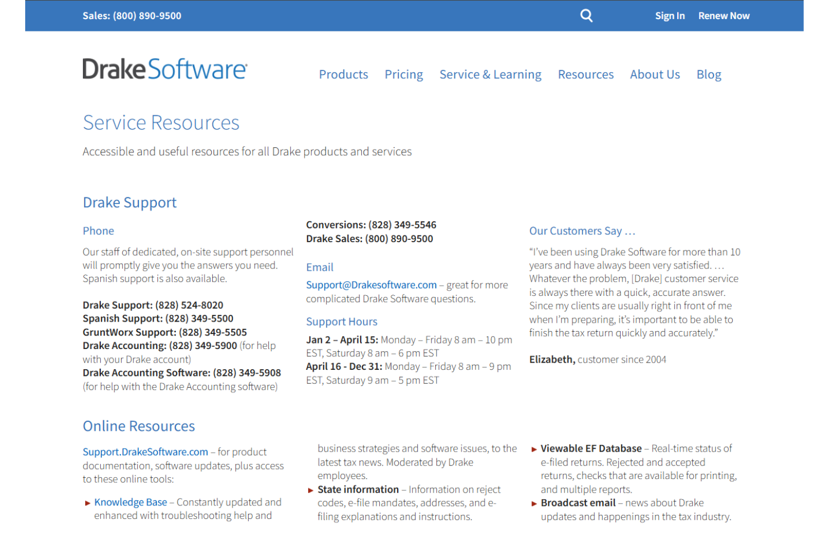Viewport: 829px width, 553px height.
Task: Click the Accessible and useful resources subtitle
Action: tap(247, 151)
